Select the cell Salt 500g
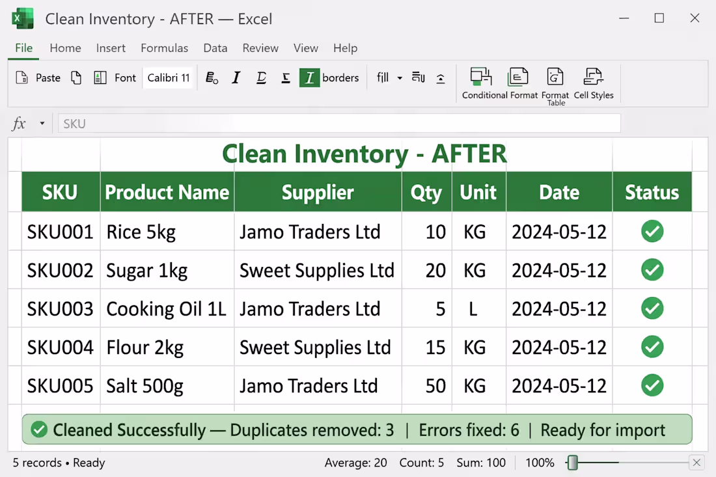This screenshot has width=716, height=477. click(167, 385)
